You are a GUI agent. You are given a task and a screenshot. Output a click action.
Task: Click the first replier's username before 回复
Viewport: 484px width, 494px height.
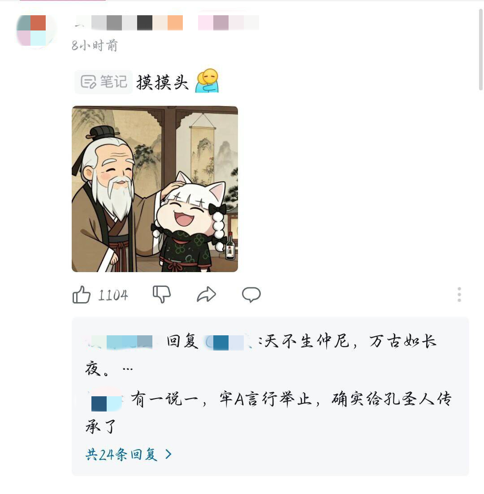[x=119, y=342]
